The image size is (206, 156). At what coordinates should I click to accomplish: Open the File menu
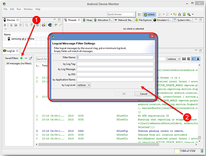point(5,9)
